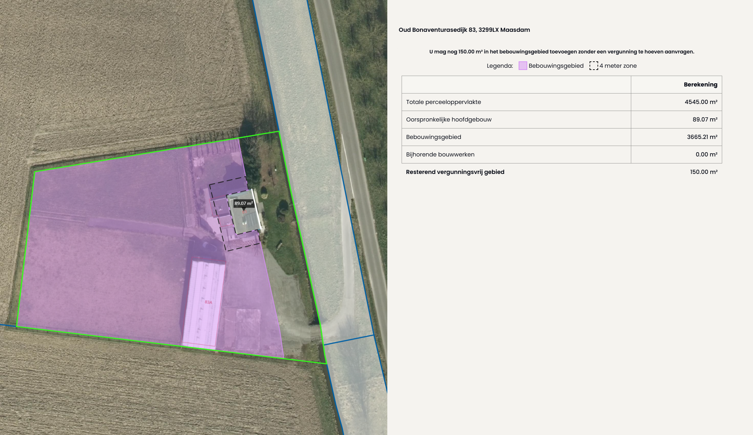The width and height of the screenshot is (753, 435).
Task: Click the Bebouwingsgebied legend text
Action: tap(556, 66)
